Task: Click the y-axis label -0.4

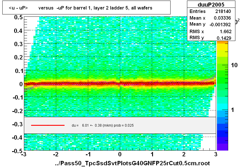Action: (x=18, y=138)
